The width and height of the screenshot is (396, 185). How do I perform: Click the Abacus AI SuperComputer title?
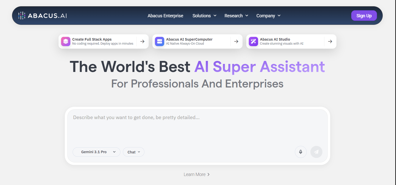[189, 39]
